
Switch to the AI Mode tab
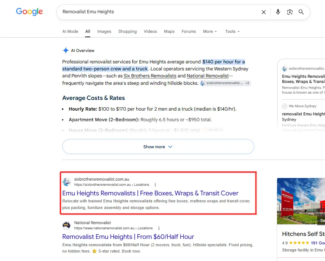pyautogui.click(x=70, y=31)
